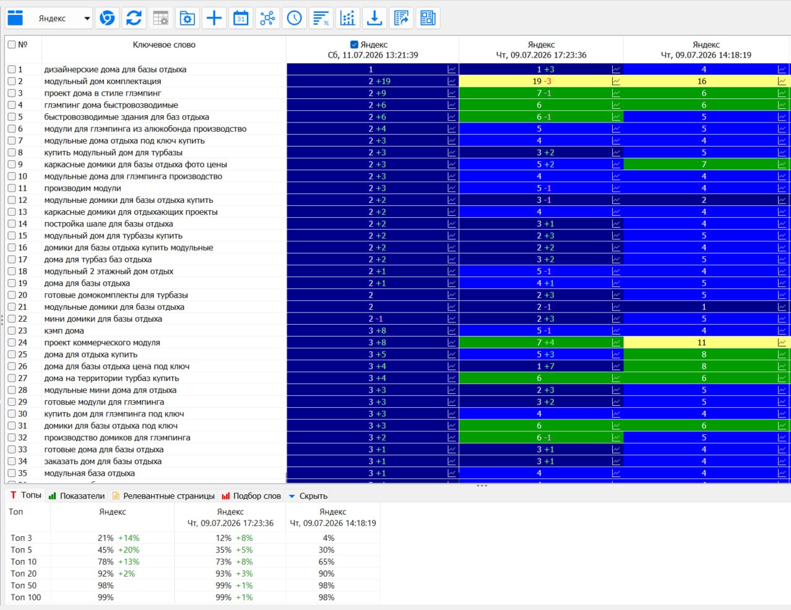Switch to the Показатели tab

pos(77,496)
